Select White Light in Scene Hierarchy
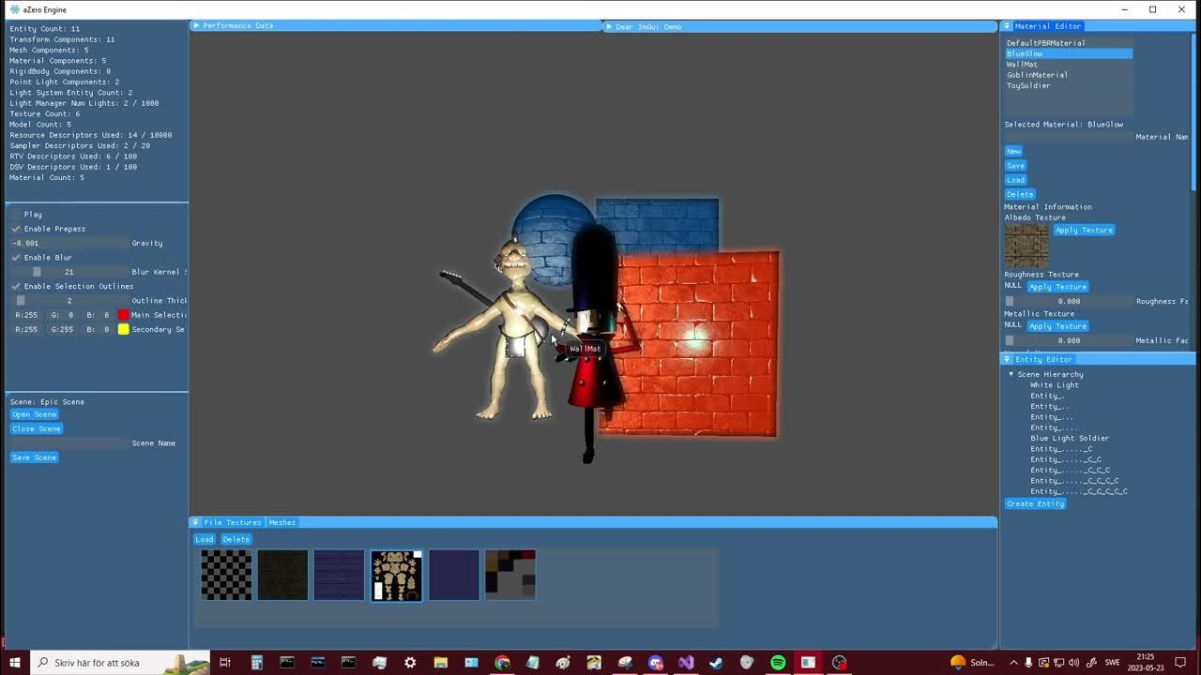Screen dimensions: 1201x675 (x=1054, y=385)
